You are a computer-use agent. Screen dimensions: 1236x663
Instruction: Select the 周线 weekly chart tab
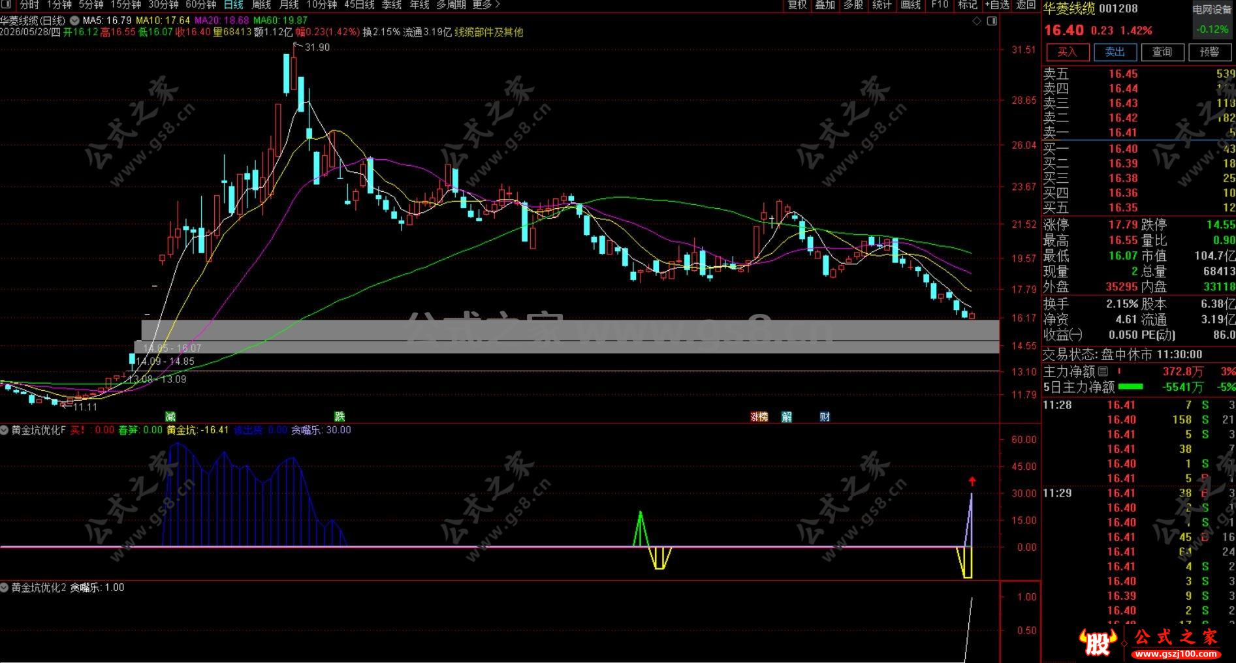pyautogui.click(x=261, y=5)
